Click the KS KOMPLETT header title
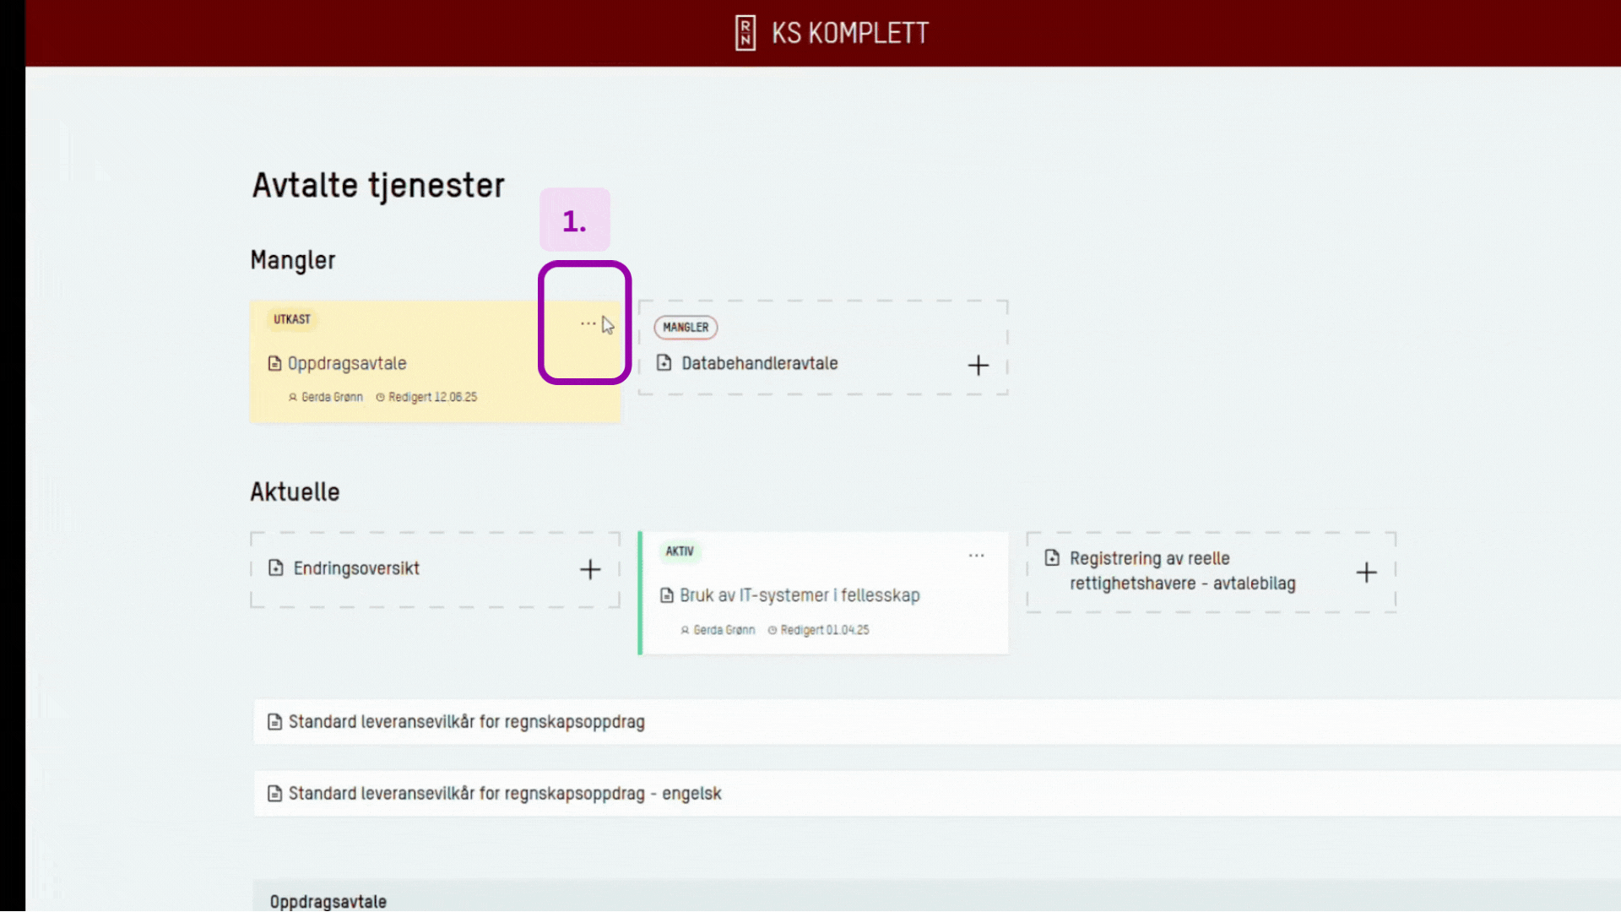The height and width of the screenshot is (912, 1621). point(849,33)
